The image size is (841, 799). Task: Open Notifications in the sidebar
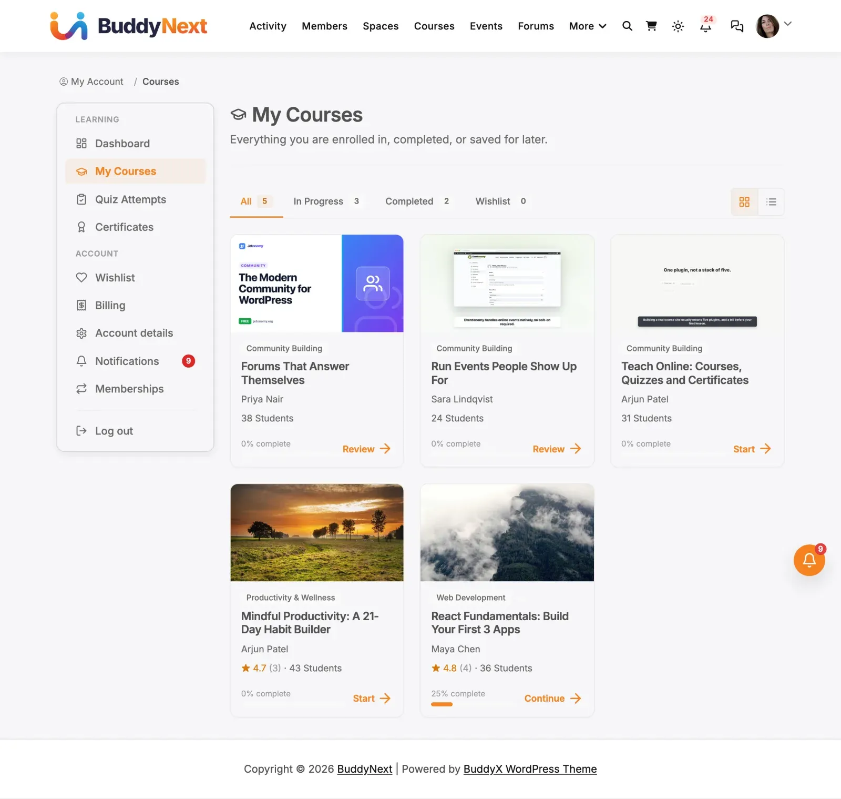click(x=136, y=361)
